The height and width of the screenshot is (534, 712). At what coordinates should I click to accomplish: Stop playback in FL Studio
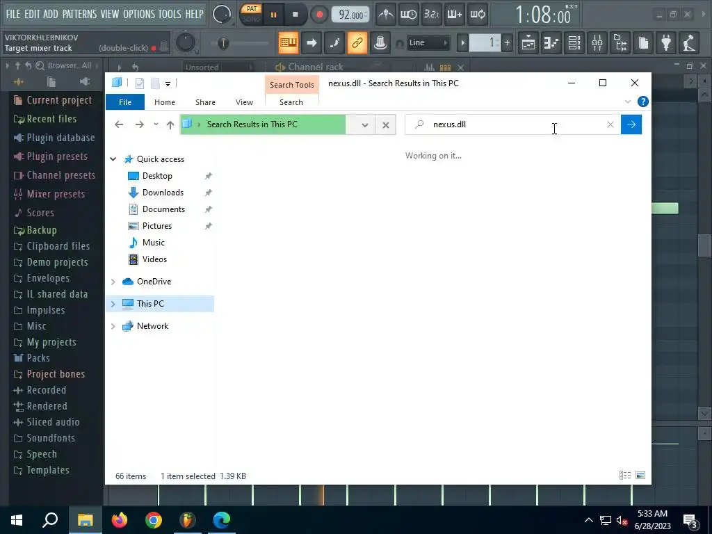pyautogui.click(x=295, y=15)
